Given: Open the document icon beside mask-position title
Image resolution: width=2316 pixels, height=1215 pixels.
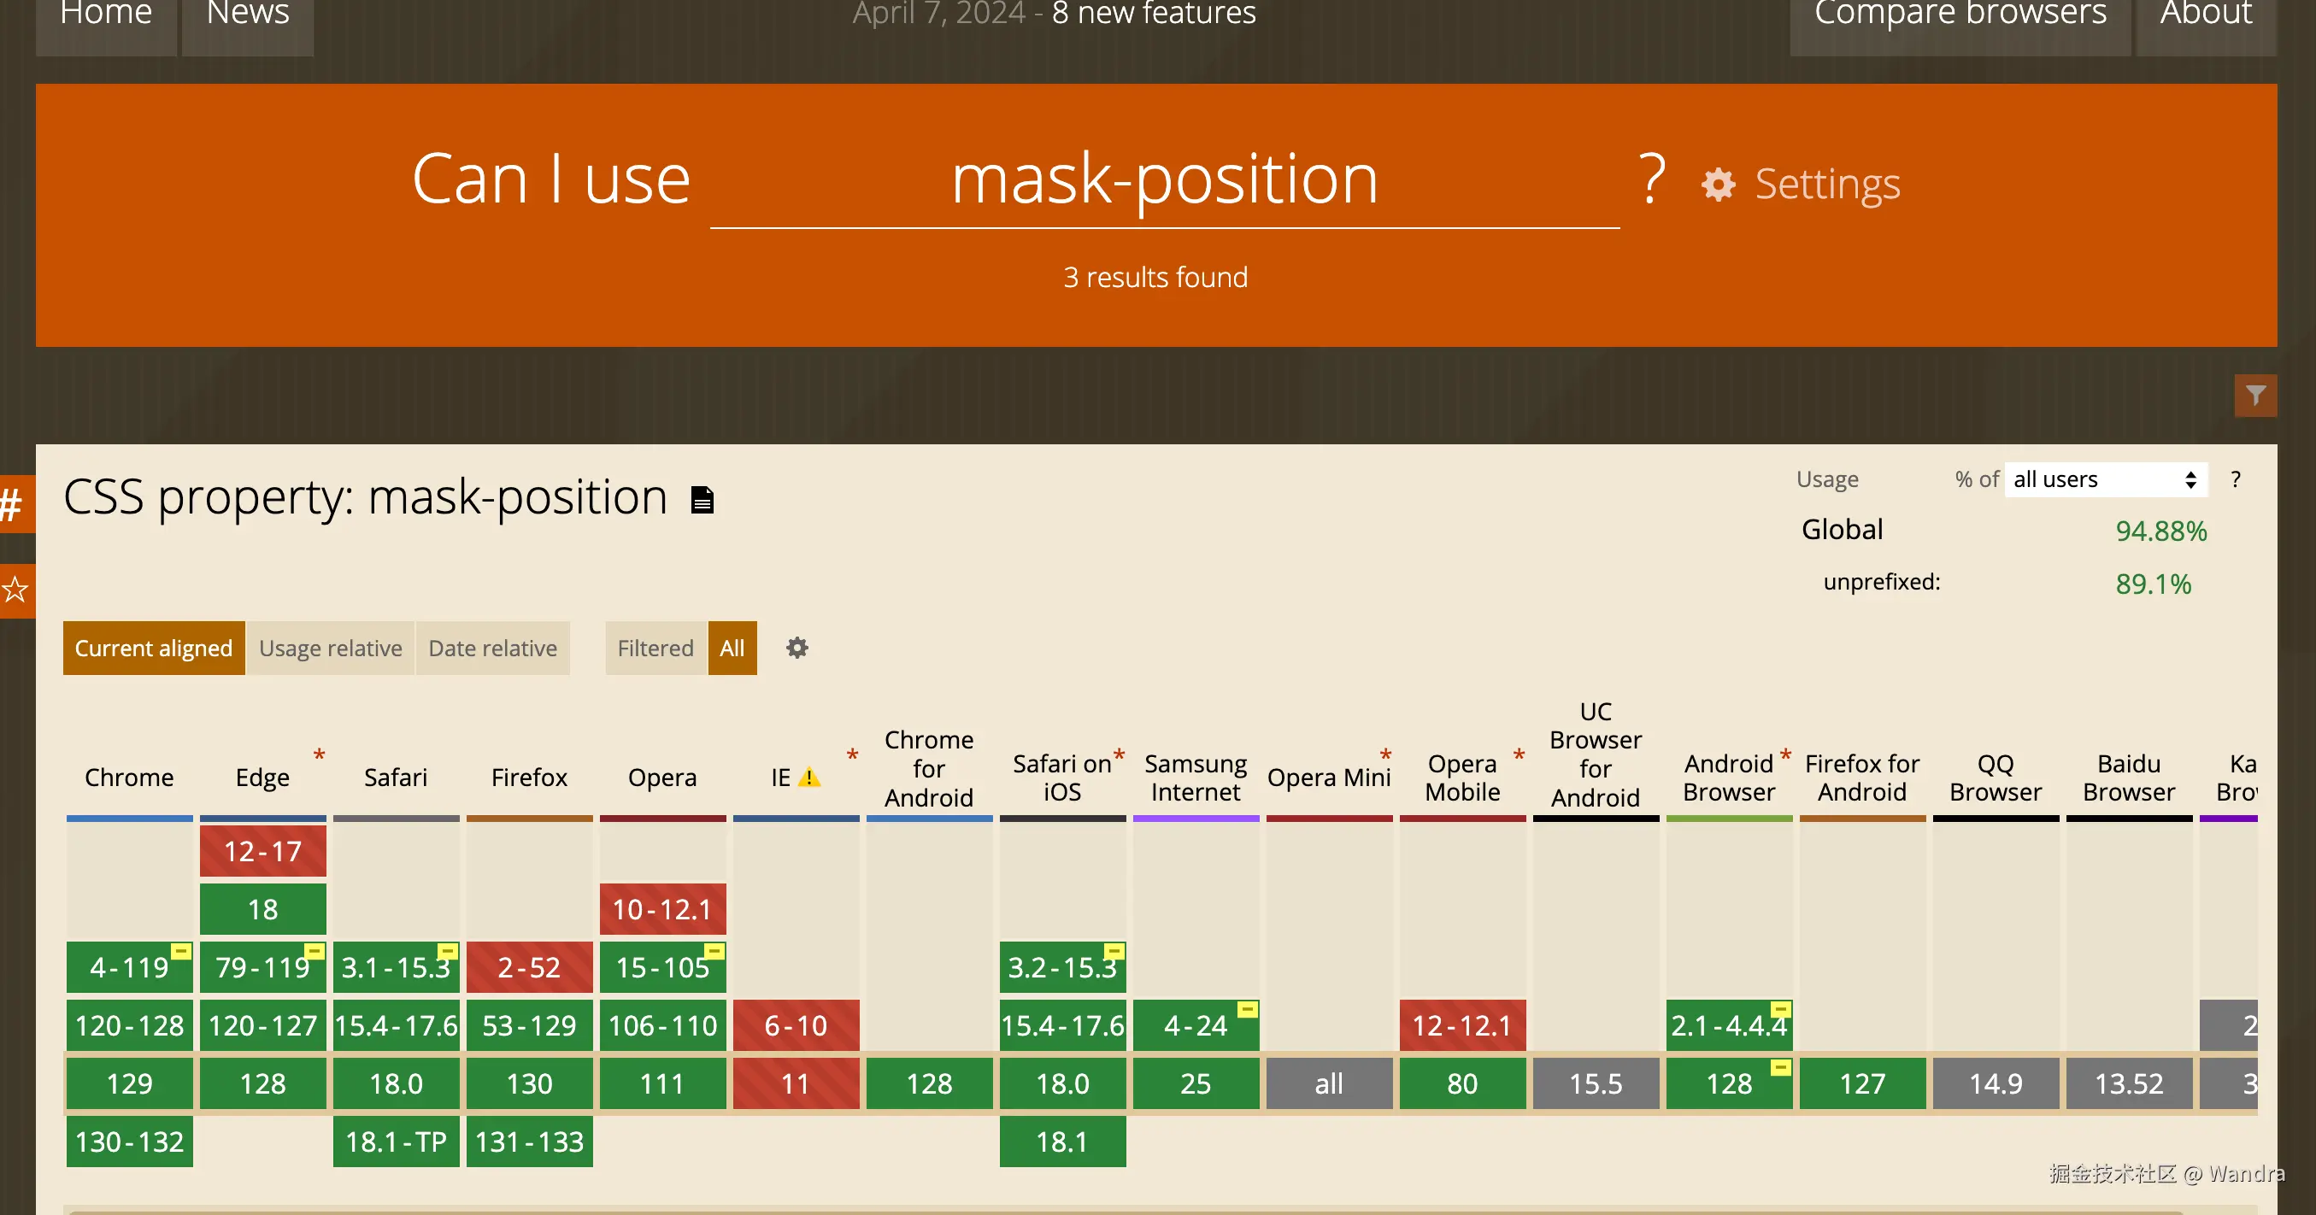Looking at the screenshot, I should point(702,500).
